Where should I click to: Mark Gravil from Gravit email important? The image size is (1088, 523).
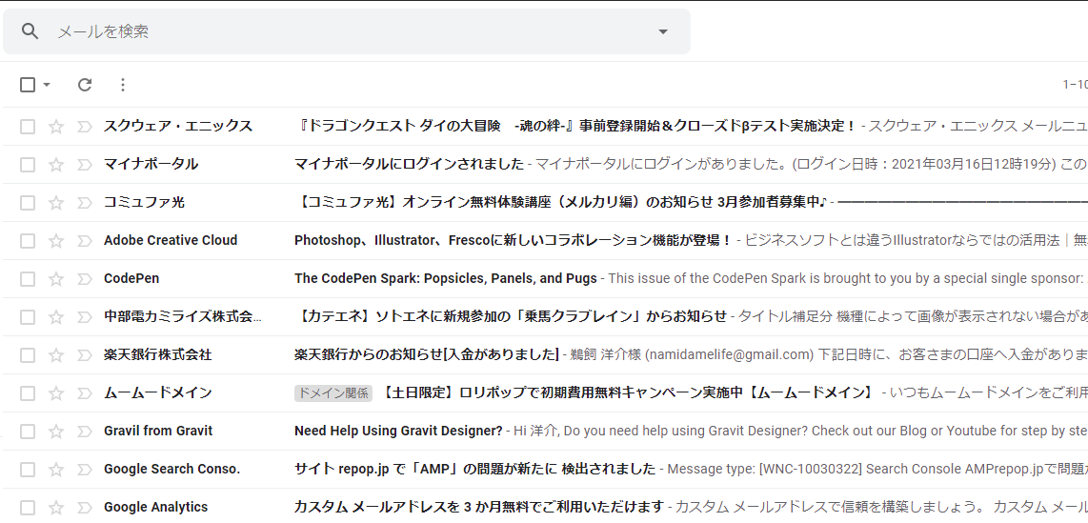(x=84, y=432)
